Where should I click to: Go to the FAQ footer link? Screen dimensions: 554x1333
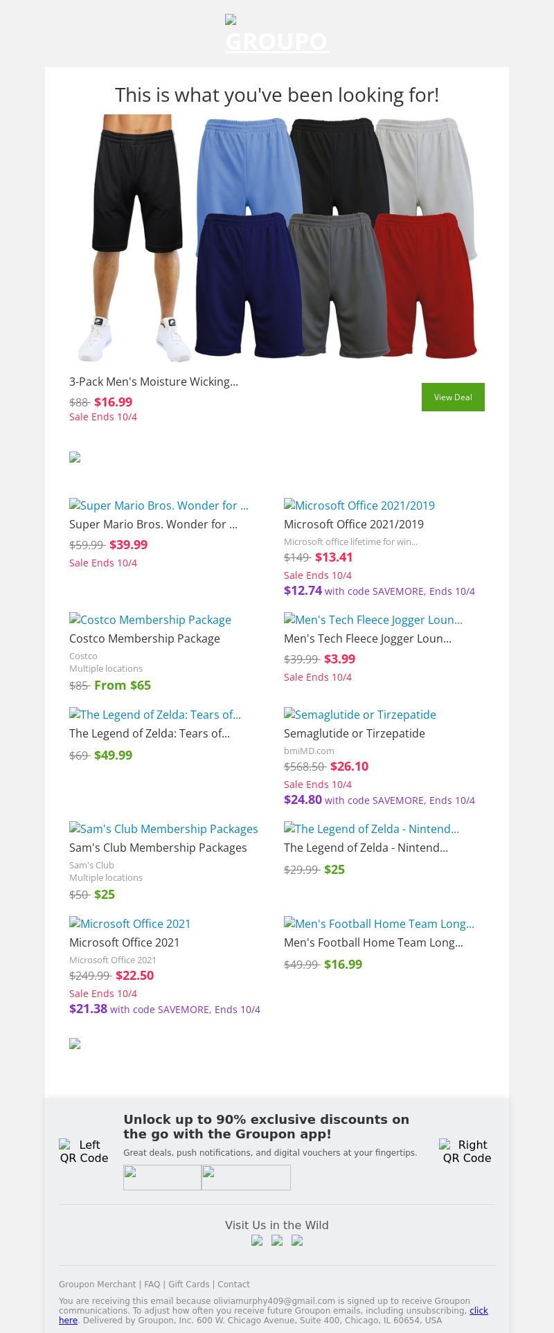tap(152, 1284)
